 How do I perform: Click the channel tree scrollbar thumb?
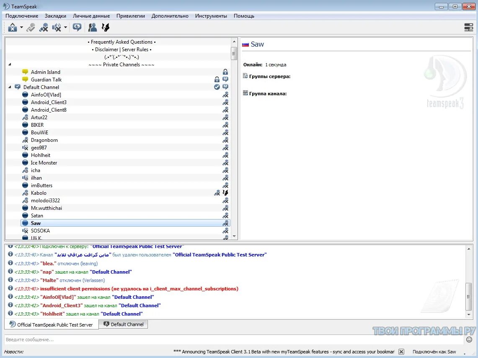234,54
